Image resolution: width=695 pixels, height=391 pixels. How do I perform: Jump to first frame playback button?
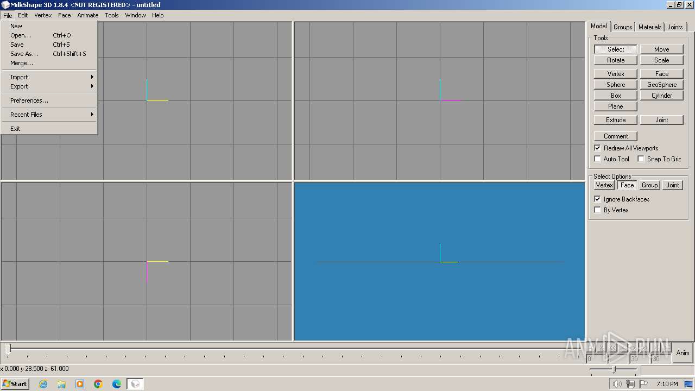pyautogui.click(x=591, y=348)
